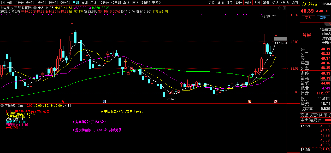Click the diamond icon above the chart
The image size is (331, 153).
point(279,8)
